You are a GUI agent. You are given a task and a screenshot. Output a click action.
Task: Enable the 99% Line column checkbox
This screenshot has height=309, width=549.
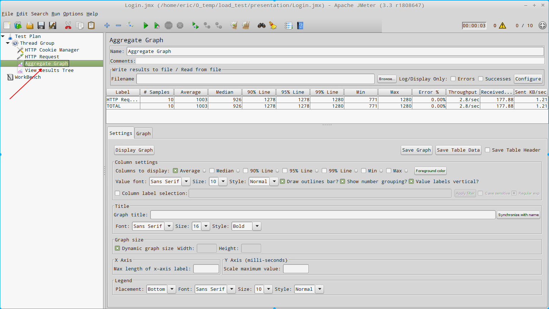pos(324,171)
